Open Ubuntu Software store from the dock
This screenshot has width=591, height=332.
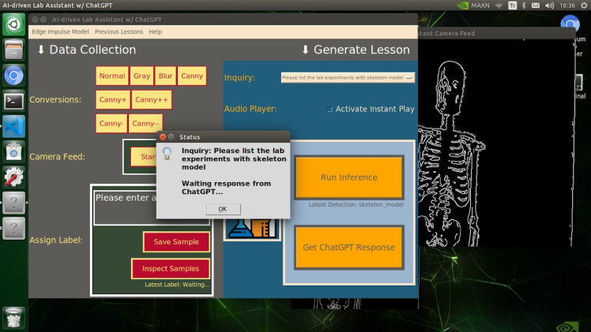(13, 152)
